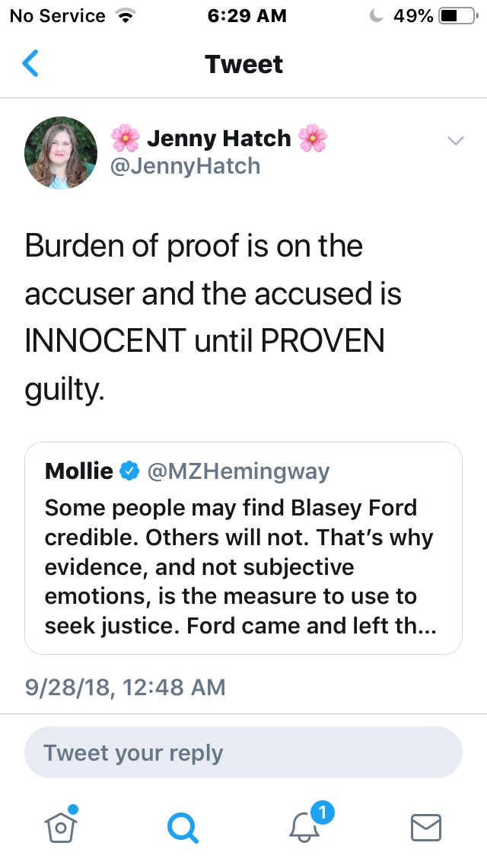Viewport: 487px width, 865px height.
Task: Tap the Tweet title in header
Action: 243,64
